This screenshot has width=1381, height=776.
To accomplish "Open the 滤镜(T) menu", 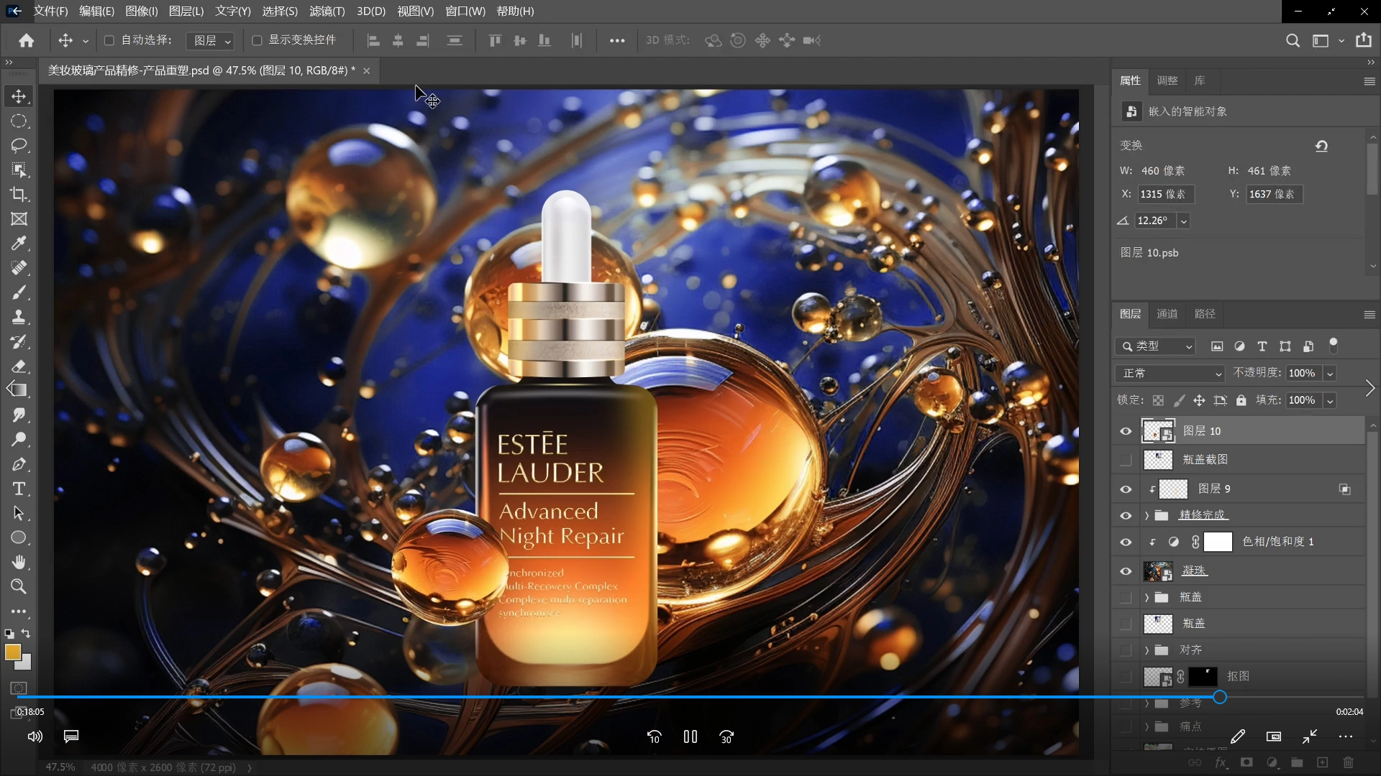I will click(327, 11).
